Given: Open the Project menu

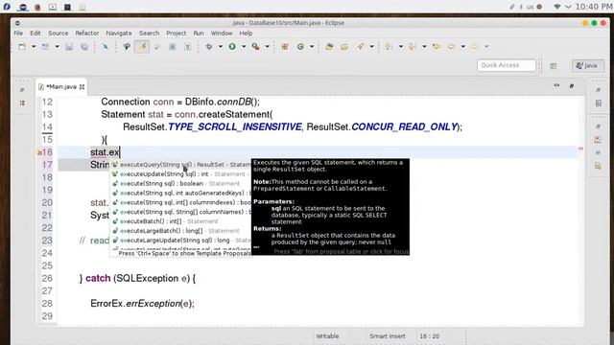Looking at the screenshot, I should click(x=177, y=34).
